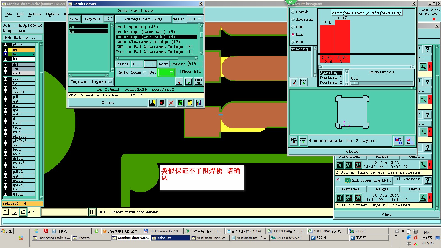Click the DEL icon beside the measurements summary
441x248 pixels.
coord(294,141)
